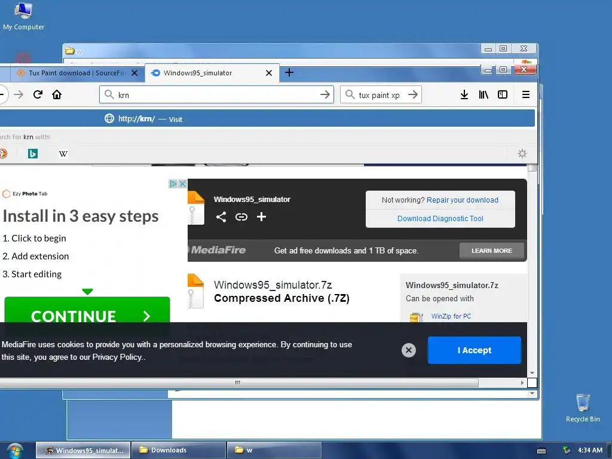Open the Downloads panel arrow icon
The width and height of the screenshot is (612, 459).
pyautogui.click(x=464, y=94)
